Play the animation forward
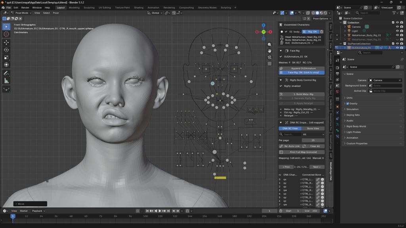 tap(160, 211)
